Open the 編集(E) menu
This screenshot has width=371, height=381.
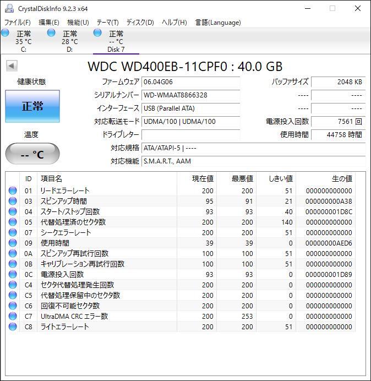[x=49, y=23]
